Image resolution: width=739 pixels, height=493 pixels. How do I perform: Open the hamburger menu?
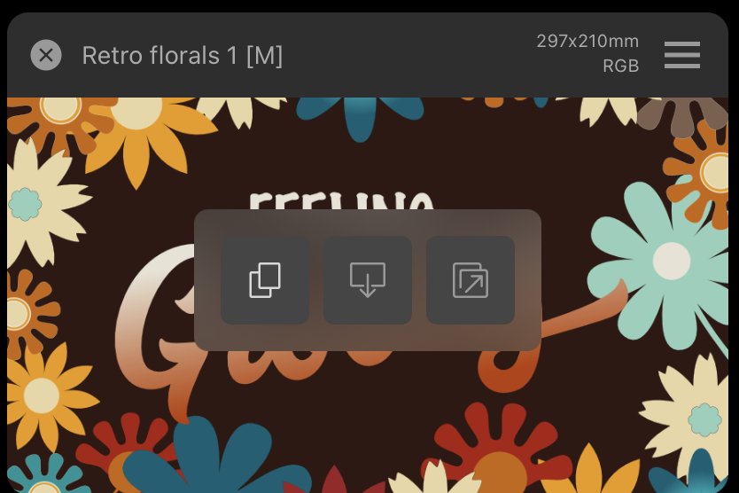682,55
